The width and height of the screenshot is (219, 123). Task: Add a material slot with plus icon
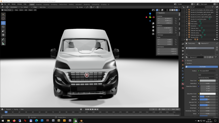click(217, 48)
